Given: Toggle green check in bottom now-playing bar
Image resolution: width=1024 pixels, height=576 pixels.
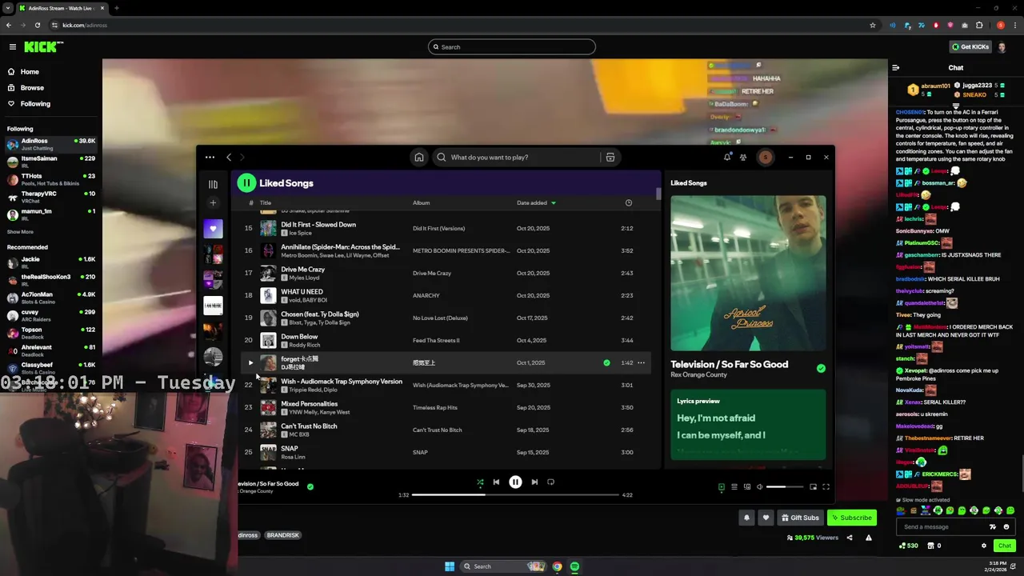Looking at the screenshot, I should tap(310, 486).
